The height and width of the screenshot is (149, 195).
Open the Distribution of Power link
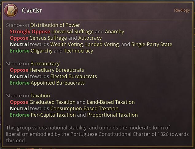[55, 25]
